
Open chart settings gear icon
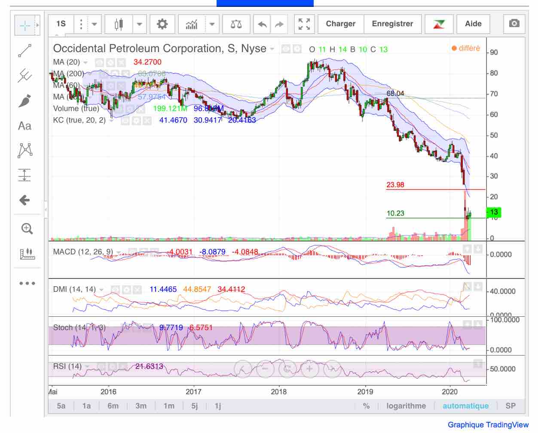pyautogui.click(x=162, y=24)
